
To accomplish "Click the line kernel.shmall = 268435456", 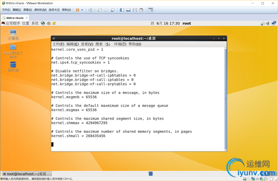I will pyautogui.click(x=78, y=136).
